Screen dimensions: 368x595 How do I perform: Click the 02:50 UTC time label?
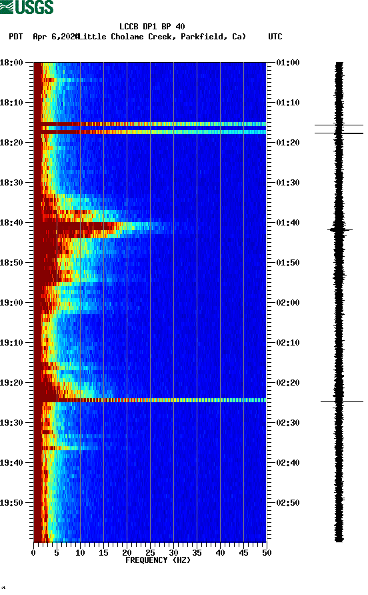(288, 503)
